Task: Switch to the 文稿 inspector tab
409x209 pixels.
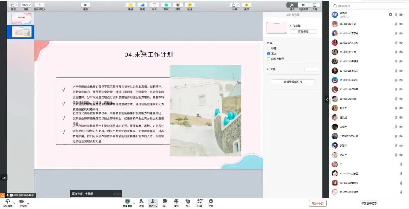Action: pos(315,5)
